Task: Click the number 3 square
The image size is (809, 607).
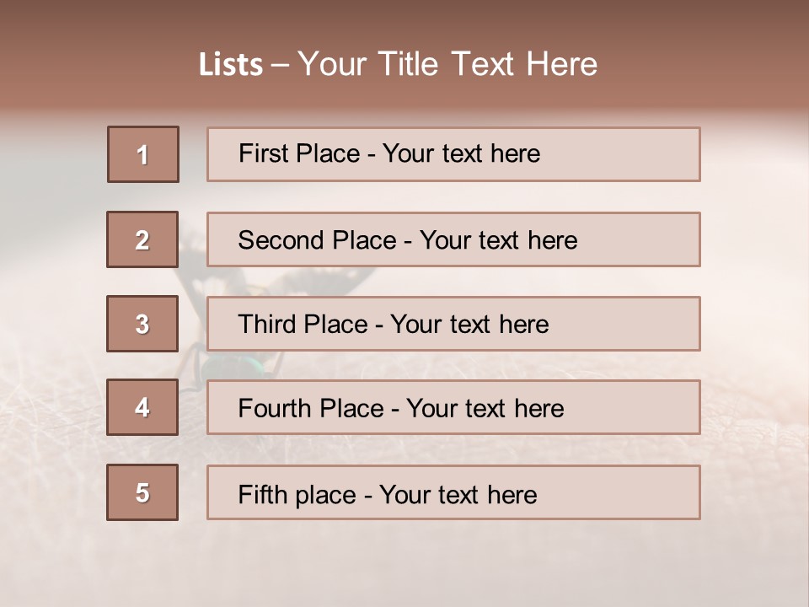Action: 142,324
